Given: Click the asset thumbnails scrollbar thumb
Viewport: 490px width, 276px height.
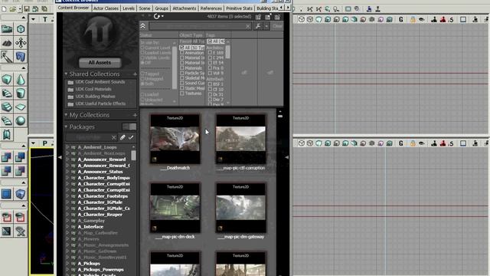Looking at the screenshot, I should 280,116.
